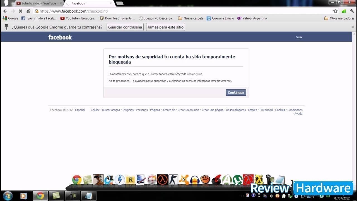This screenshot has height=201, width=357.
Task: Click the green bars extension icon
Action: coord(344,11)
